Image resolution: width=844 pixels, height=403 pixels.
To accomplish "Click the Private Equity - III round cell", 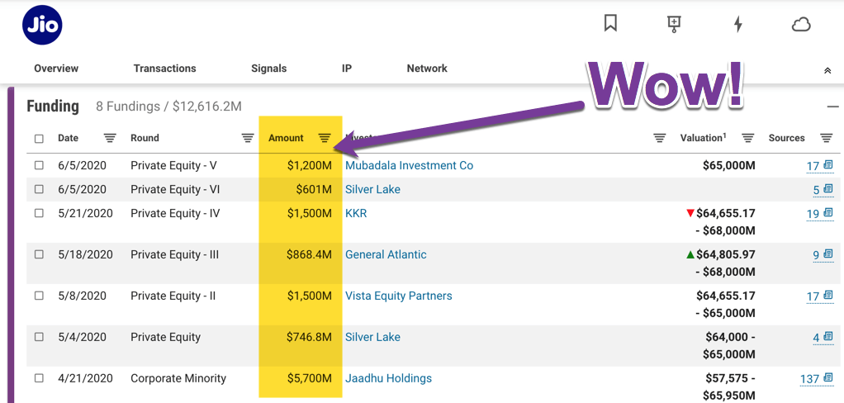I will pos(174,254).
